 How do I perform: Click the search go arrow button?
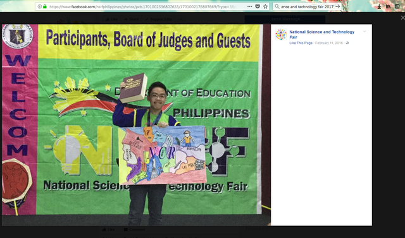coord(337,7)
